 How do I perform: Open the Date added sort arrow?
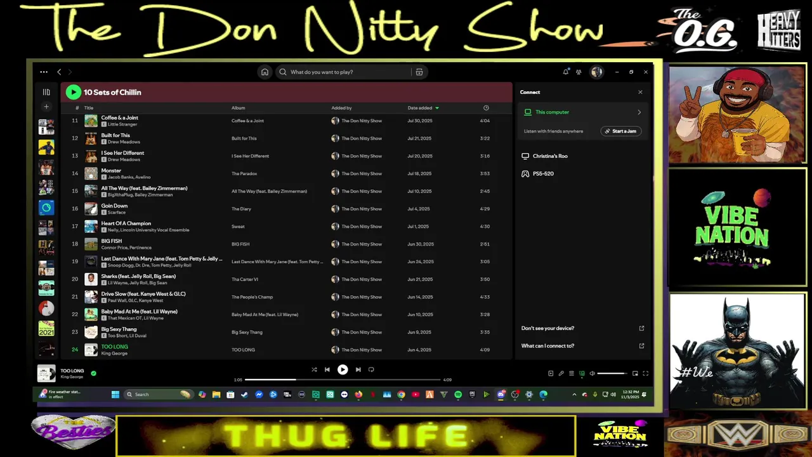click(436, 108)
